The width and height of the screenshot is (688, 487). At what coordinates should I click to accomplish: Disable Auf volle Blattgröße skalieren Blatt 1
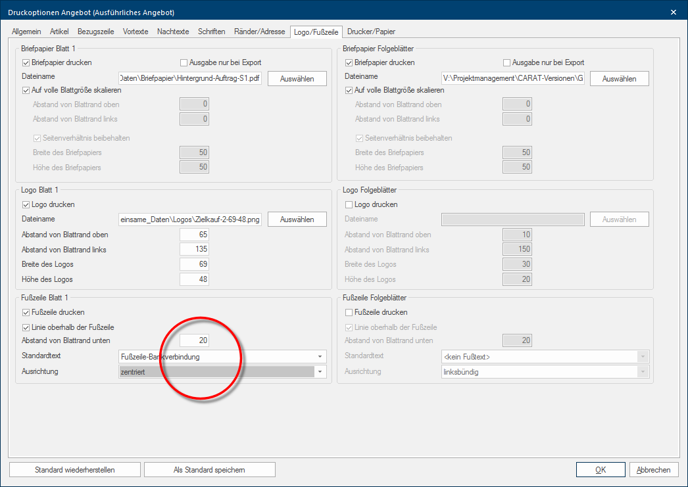pyautogui.click(x=26, y=90)
